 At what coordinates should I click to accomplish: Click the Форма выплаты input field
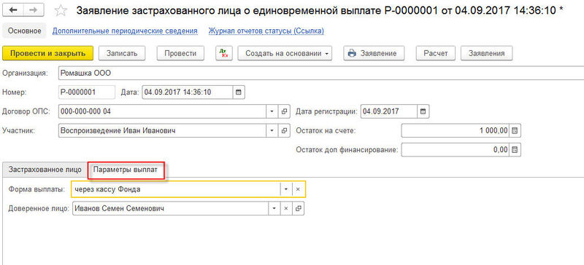point(176,189)
